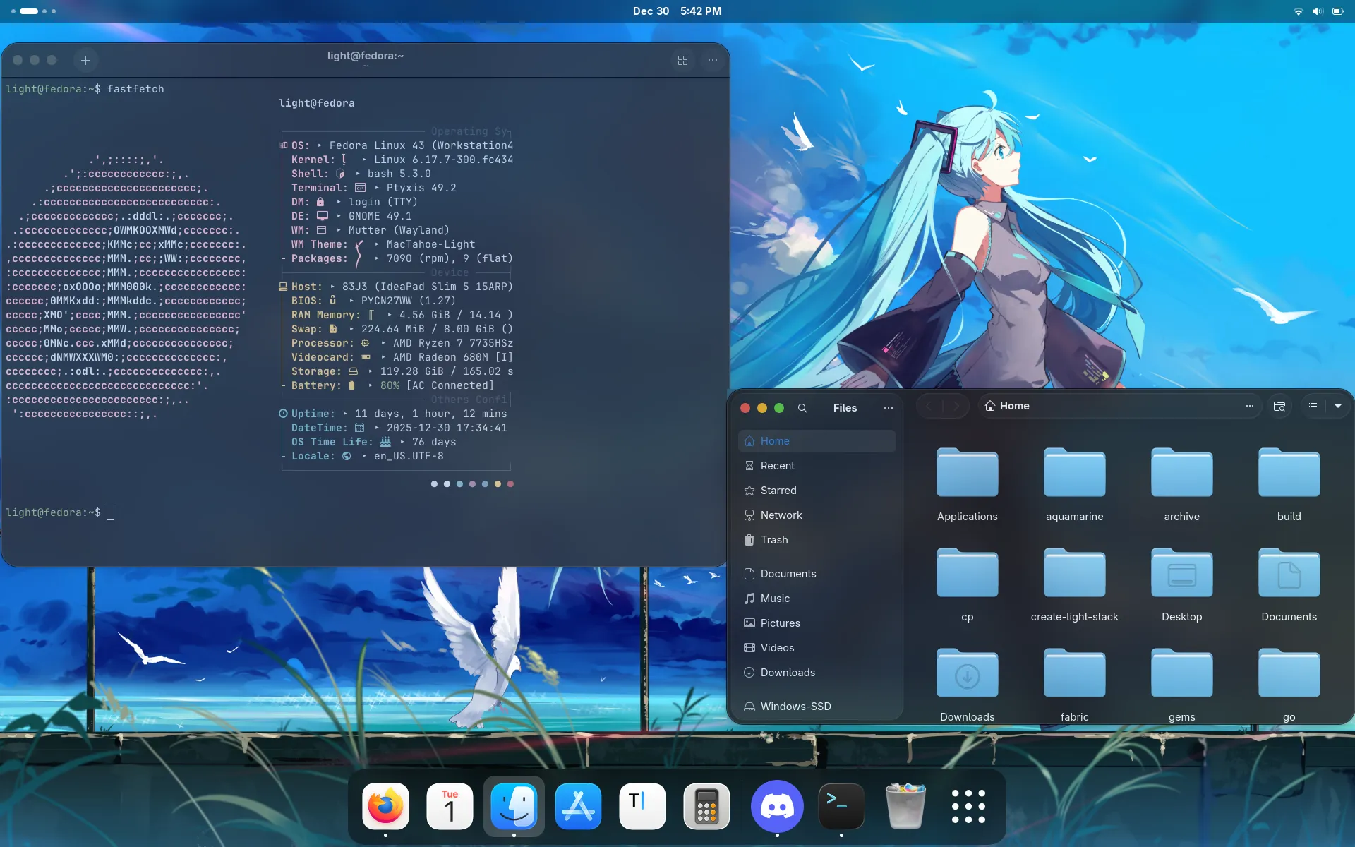This screenshot has width=1355, height=847.
Task: Select Recent in Files sidebar
Action: [x=777, y=466]
